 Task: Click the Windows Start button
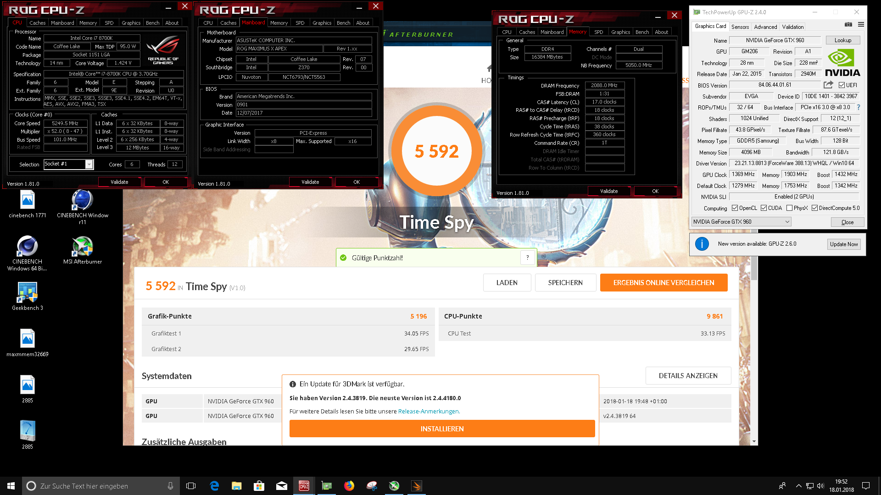point(11,486)
